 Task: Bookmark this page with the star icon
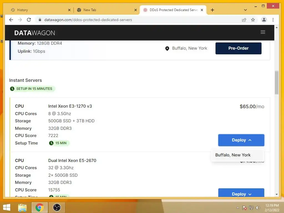pos(253,20)
